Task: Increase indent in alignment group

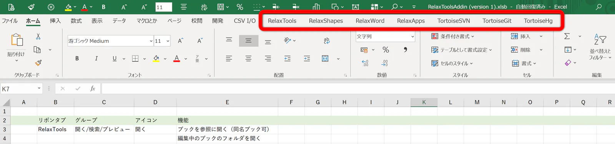Action: 307,59
